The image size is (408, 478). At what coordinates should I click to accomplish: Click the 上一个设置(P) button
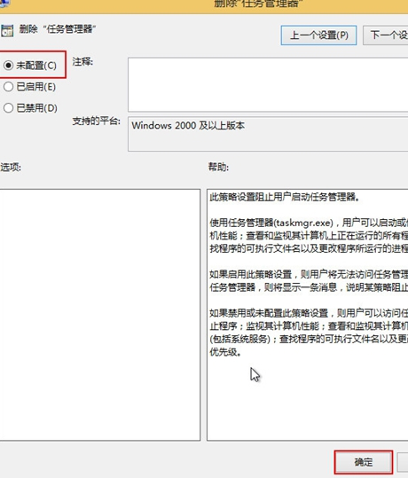[318, 35]
